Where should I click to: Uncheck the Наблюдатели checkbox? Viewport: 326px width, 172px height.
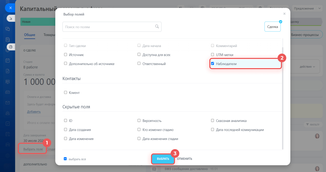tap(213, 64)
